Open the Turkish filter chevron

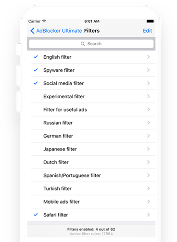(x=149, y=188)
